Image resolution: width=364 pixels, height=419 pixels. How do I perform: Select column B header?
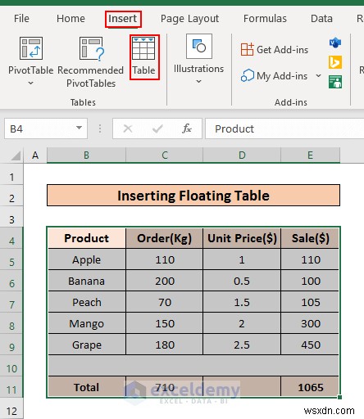[86, 155]
